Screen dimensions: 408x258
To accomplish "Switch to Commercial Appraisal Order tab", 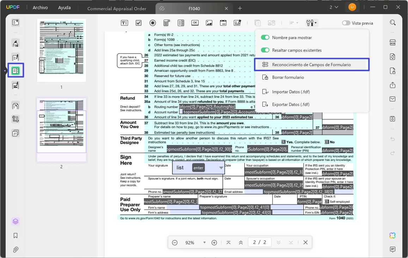I will 117,8.
